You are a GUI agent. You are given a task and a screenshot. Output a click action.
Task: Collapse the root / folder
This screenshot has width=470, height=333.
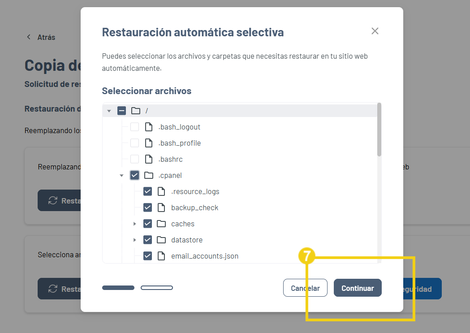109,111
